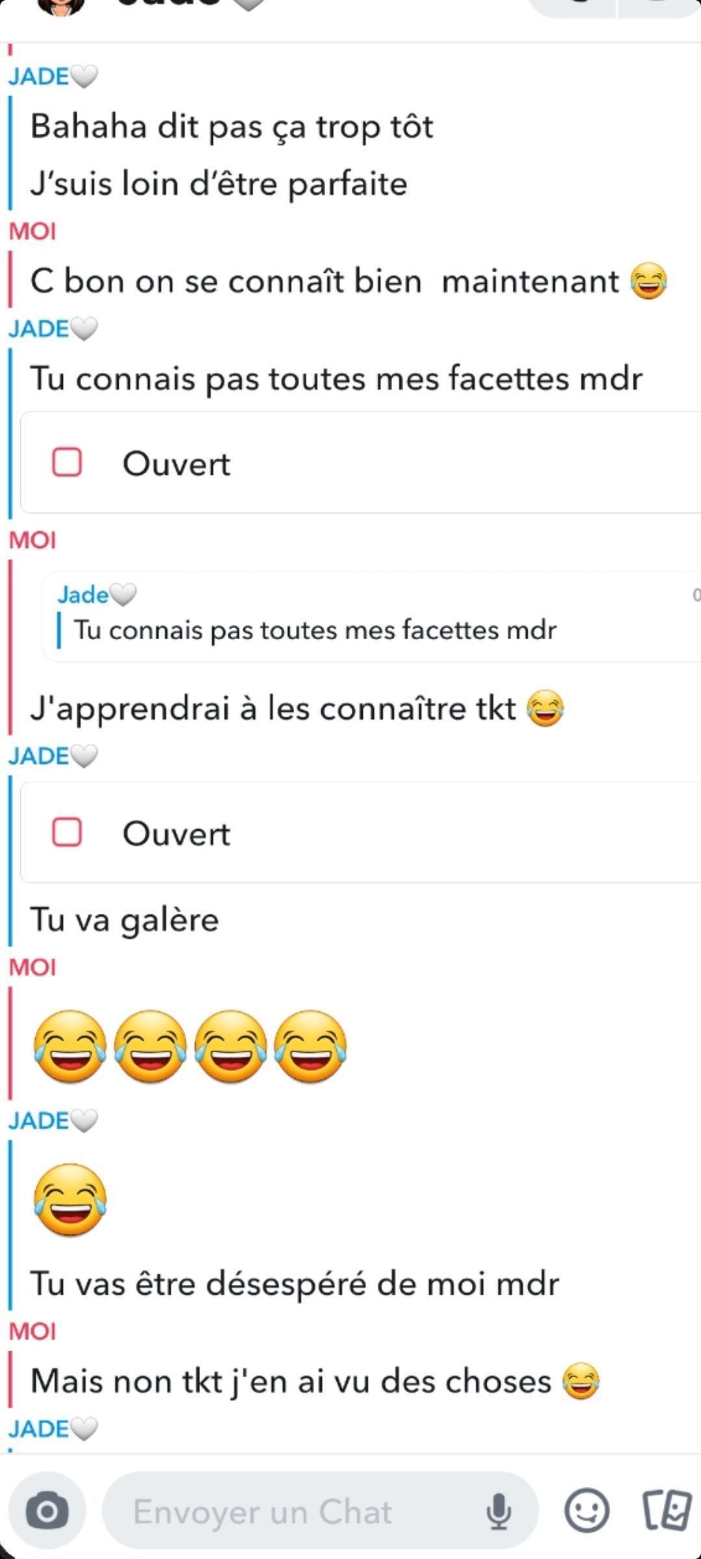Screen dimensions: 701x1559
Task: Click Jade's Bitmoji avatar in the header
Action: (62, 6)
